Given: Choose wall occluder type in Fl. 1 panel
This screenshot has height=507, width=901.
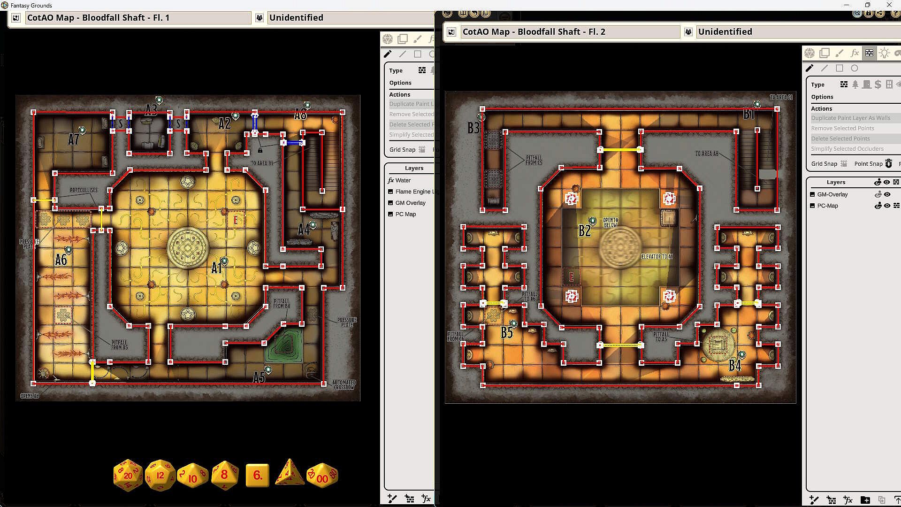Looking at the screenshot, I should tap(422, 70).
